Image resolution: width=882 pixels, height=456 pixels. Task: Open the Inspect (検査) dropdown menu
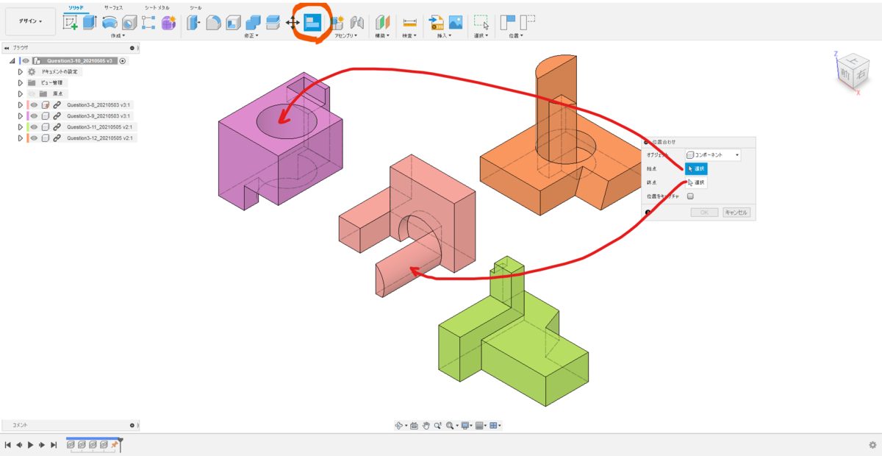409,35
